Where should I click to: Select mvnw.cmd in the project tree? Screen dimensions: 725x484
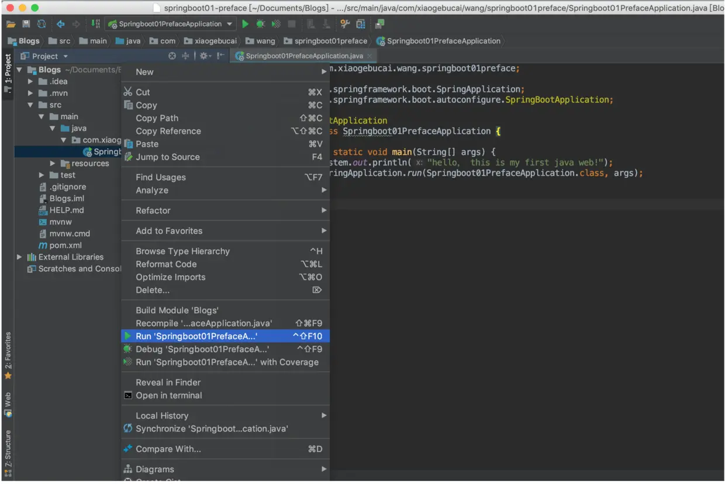tap(64, 234)
